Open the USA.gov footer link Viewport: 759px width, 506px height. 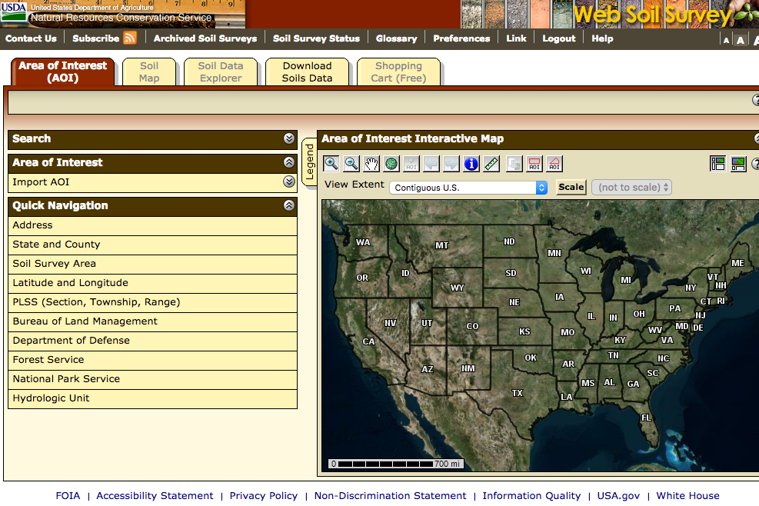618,496
